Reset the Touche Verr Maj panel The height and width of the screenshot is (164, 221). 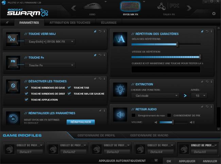100,31
